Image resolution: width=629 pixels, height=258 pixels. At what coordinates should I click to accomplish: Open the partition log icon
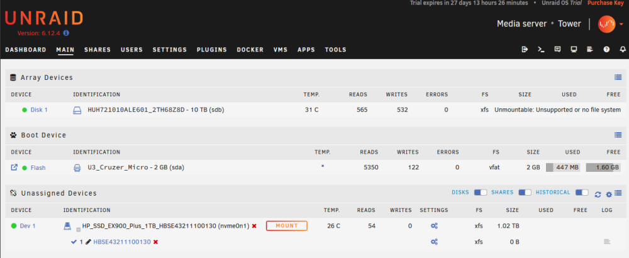pos(607,242)
